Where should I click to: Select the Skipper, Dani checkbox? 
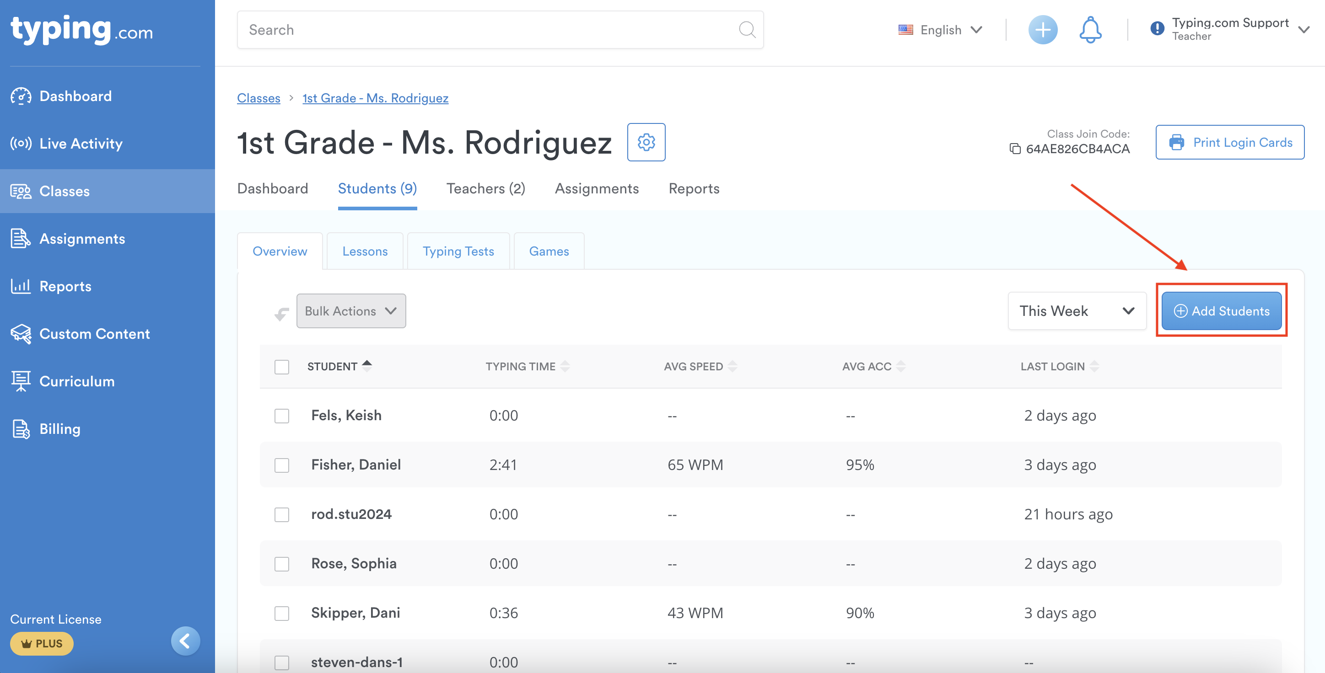(282, 614)
